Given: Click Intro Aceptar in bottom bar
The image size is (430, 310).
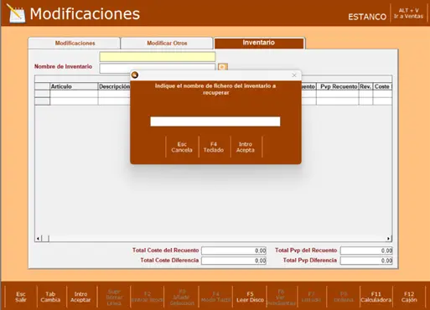Looking at the screenshot, I should tap(80, 297).
